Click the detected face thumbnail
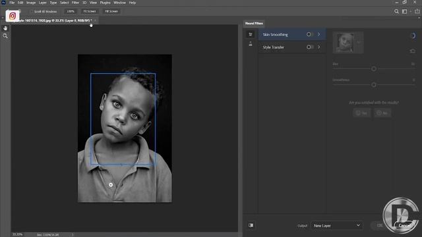This screenshot has height=237, width=422. coord(346,42)
